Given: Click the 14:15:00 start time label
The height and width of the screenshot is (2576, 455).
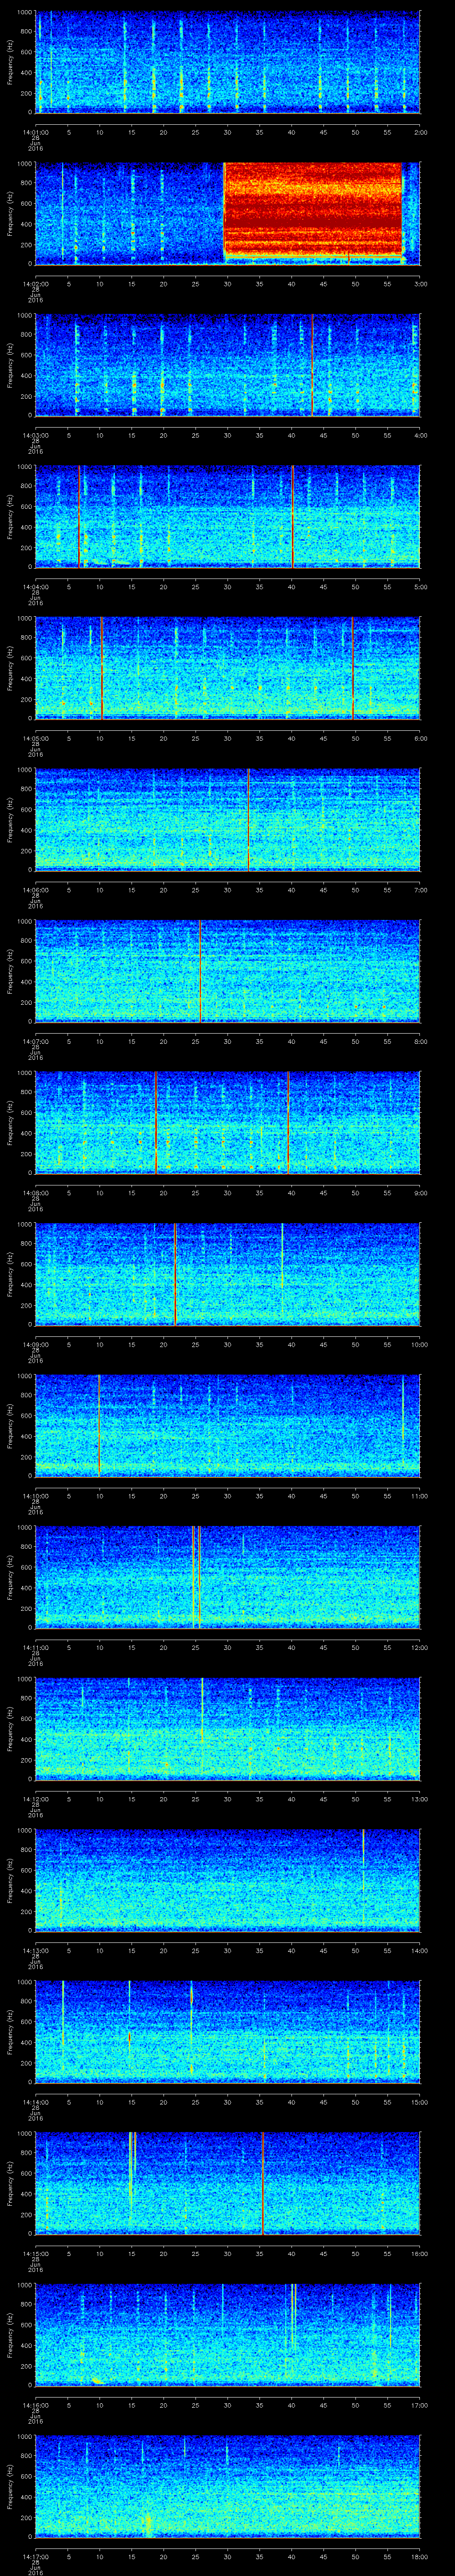Looking at the screenshot, I should click(35, 2254).
